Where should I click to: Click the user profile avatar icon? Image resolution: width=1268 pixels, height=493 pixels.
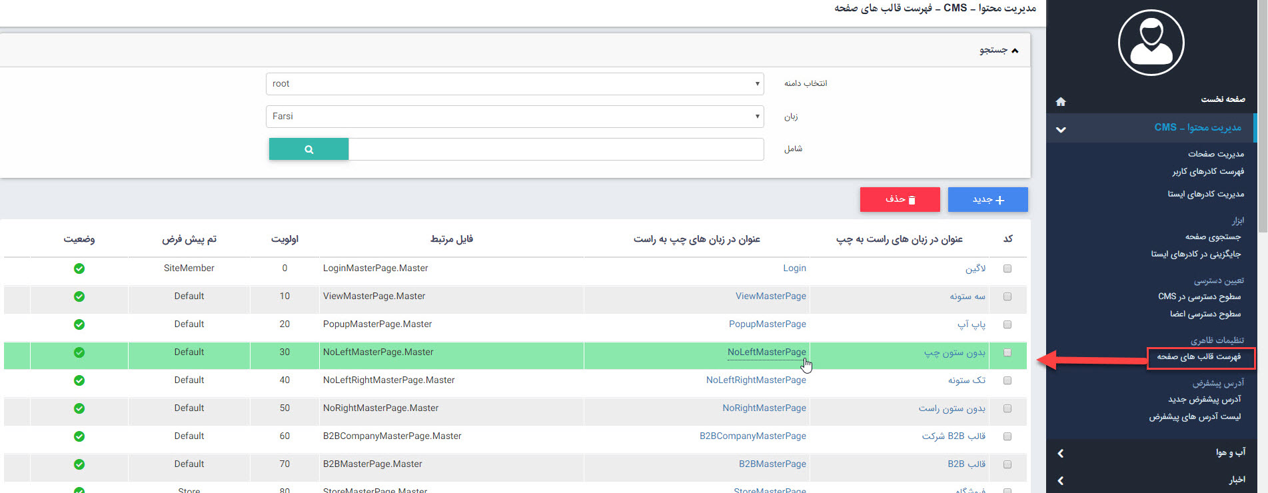[x=1151, y=43]
